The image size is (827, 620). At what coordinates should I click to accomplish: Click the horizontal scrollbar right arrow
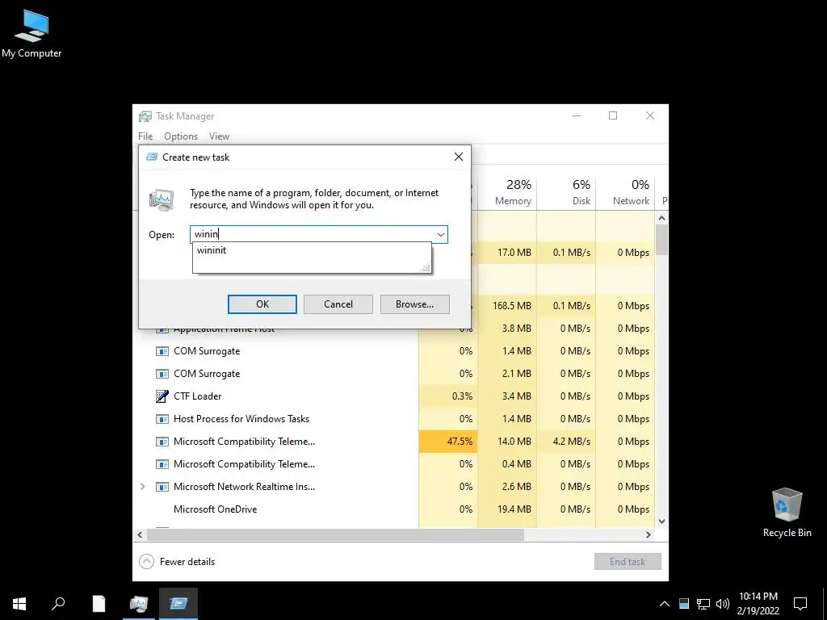(649, 534)
